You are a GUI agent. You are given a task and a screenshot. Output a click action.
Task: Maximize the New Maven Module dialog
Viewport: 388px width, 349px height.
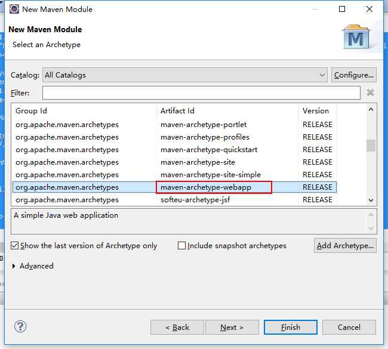(342, 9)
